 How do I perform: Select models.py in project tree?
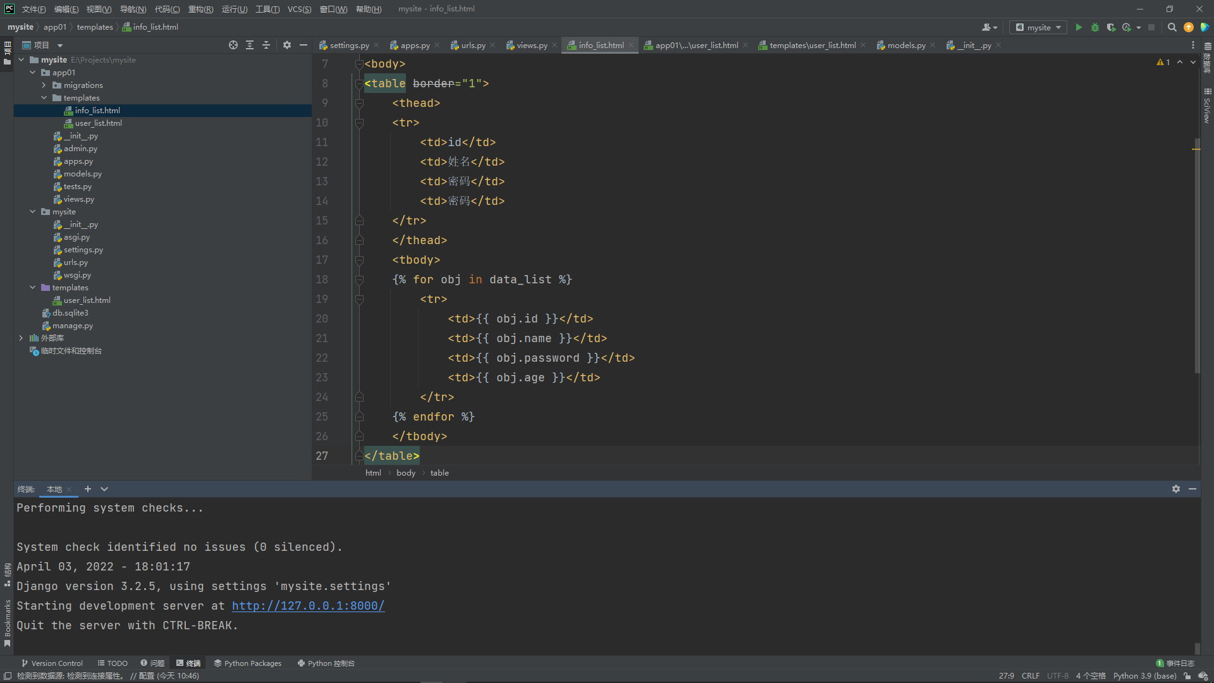point(82,174)
